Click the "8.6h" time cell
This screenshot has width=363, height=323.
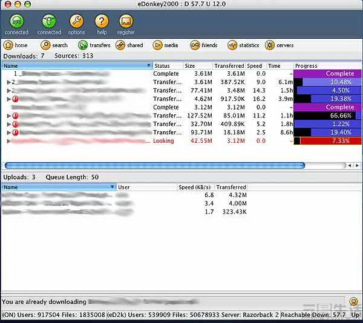tap(286, 132)
